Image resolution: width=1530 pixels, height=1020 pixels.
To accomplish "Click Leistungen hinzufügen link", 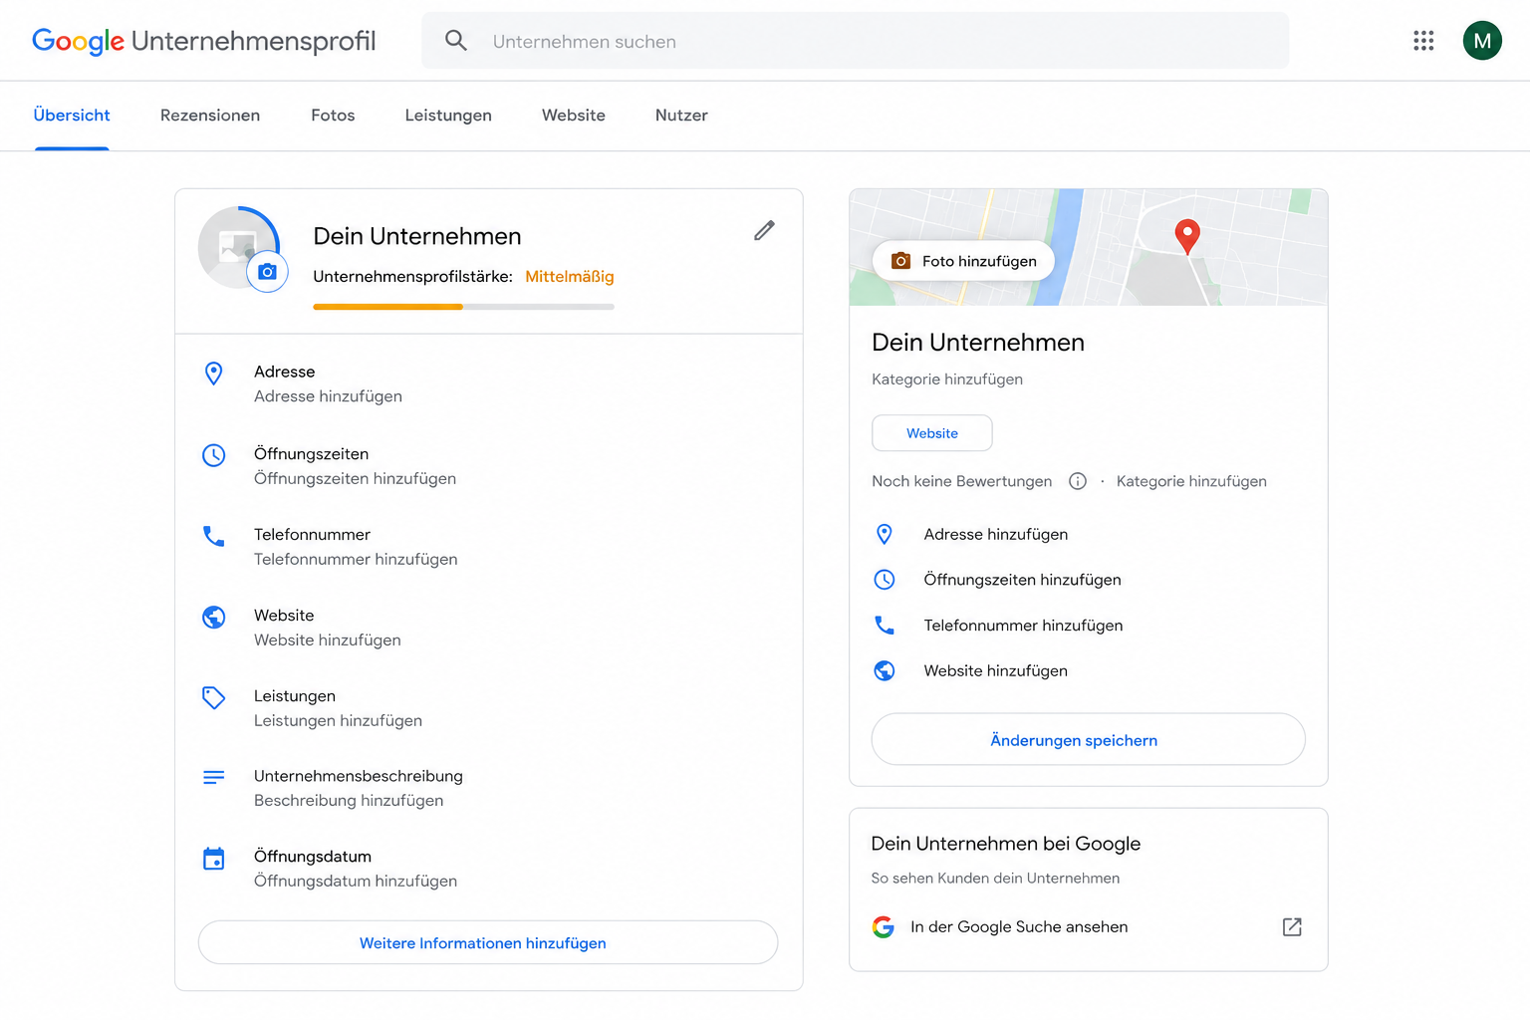I will coord(338,721).
